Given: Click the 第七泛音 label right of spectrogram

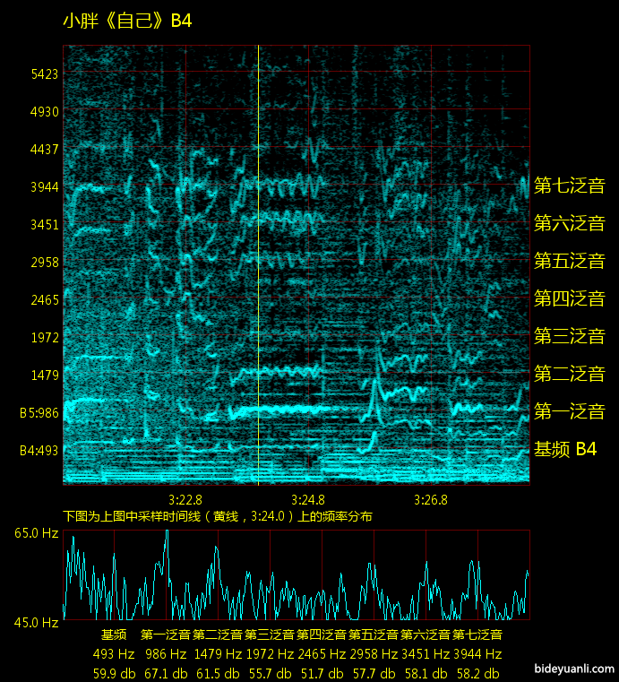Looking at the screenshot, I should (569, 186).
